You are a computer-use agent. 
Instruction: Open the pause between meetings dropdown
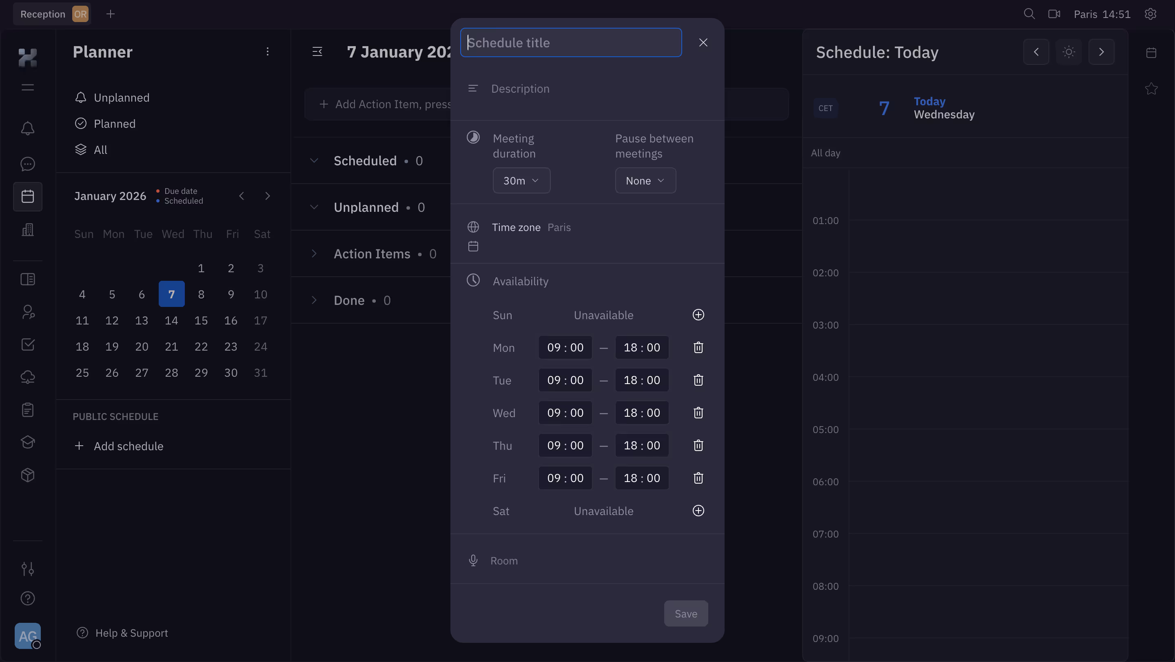click(x=645, y=180)
